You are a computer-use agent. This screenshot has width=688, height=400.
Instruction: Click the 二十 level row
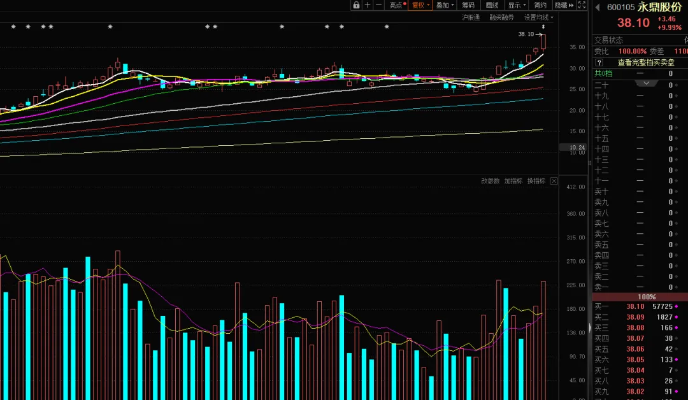[640, 85]
